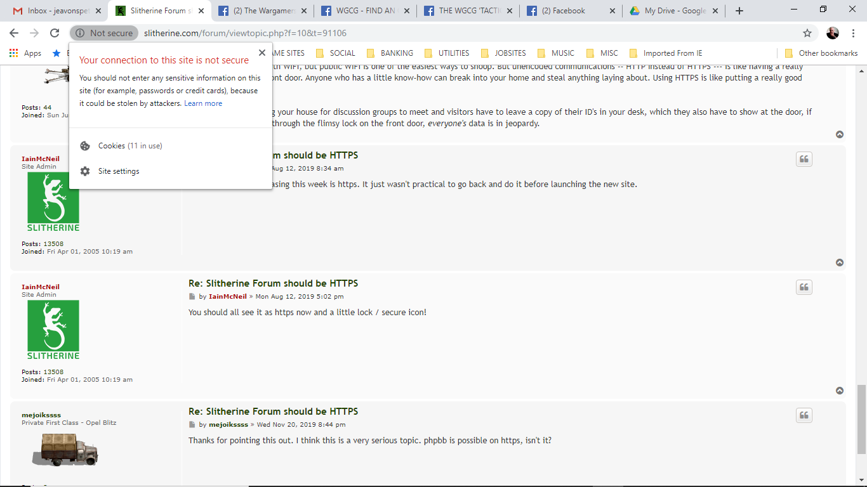Screen dimensions: 867x487
Task: Quote IainMcNeil's 8:34 am post
Action: pyautogui.click(x=804, y=159)
